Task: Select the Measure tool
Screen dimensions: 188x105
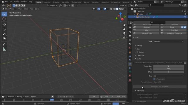Action: pos(4,49)
